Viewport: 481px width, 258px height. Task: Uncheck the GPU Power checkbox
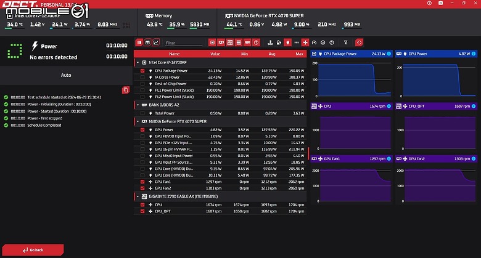click(142, 130)
